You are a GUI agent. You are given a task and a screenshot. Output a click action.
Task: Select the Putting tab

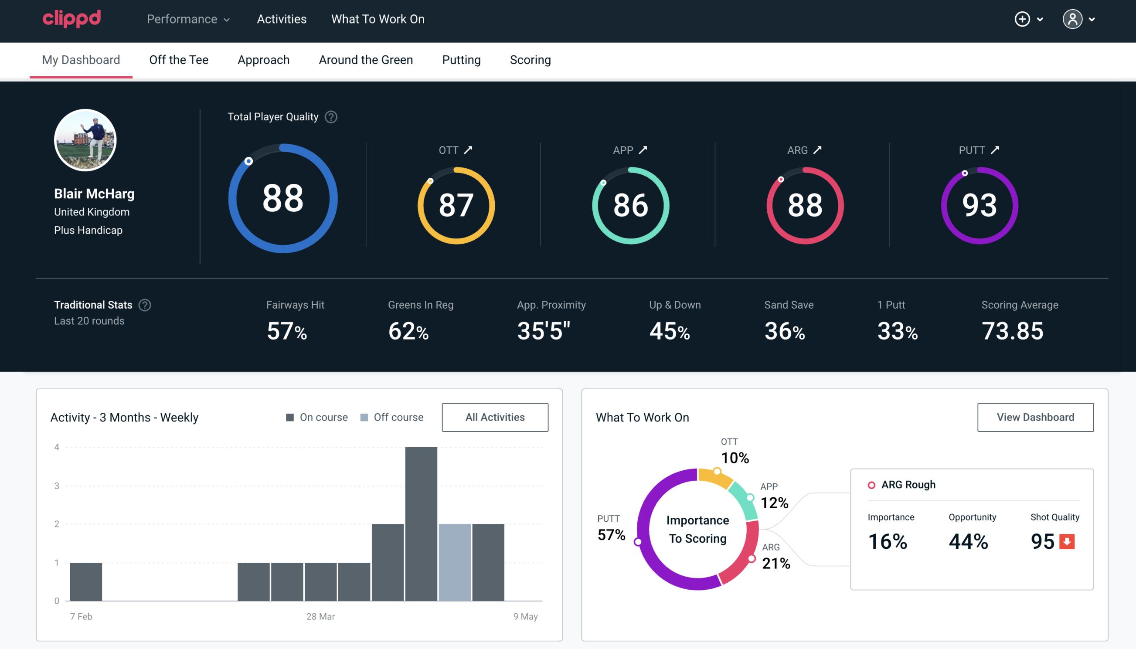pos(461,59)
